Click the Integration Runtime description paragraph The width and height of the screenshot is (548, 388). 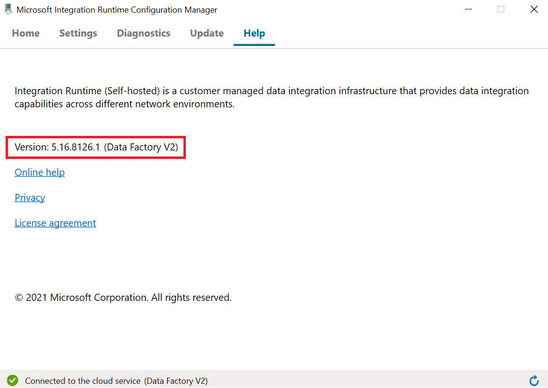click(271, 97)
